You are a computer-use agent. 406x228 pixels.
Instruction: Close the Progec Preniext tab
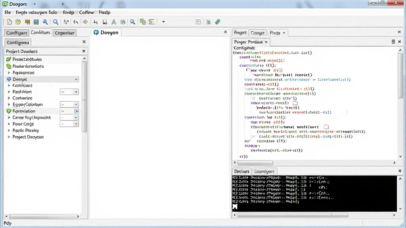coord(266,42)
